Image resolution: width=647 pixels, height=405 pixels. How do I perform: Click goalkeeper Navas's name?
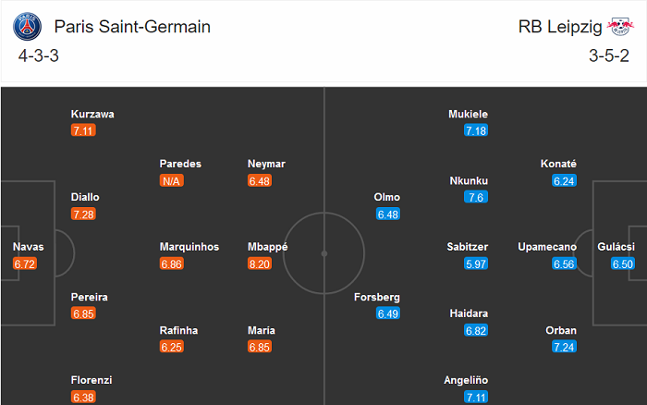[28, 247]
